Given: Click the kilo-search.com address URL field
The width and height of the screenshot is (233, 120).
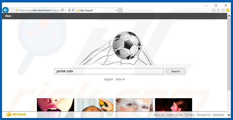Looking at the screenshot, I should point(40,10).
